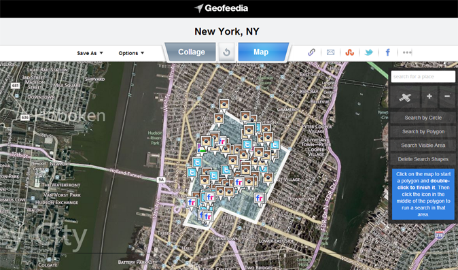
Task: Share on StumbleUpon icon
Action: (x=350, y=52)
